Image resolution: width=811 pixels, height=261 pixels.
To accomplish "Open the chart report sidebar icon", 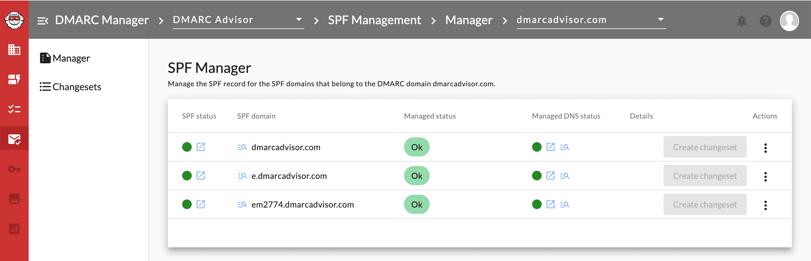I will tap(14, 228).
